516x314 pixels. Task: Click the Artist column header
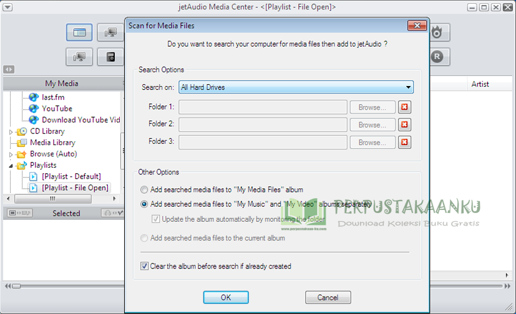pos(480,84)
